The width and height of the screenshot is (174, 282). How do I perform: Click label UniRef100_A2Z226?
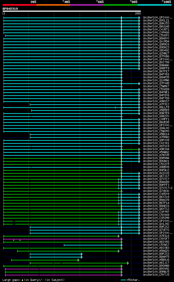156,173
